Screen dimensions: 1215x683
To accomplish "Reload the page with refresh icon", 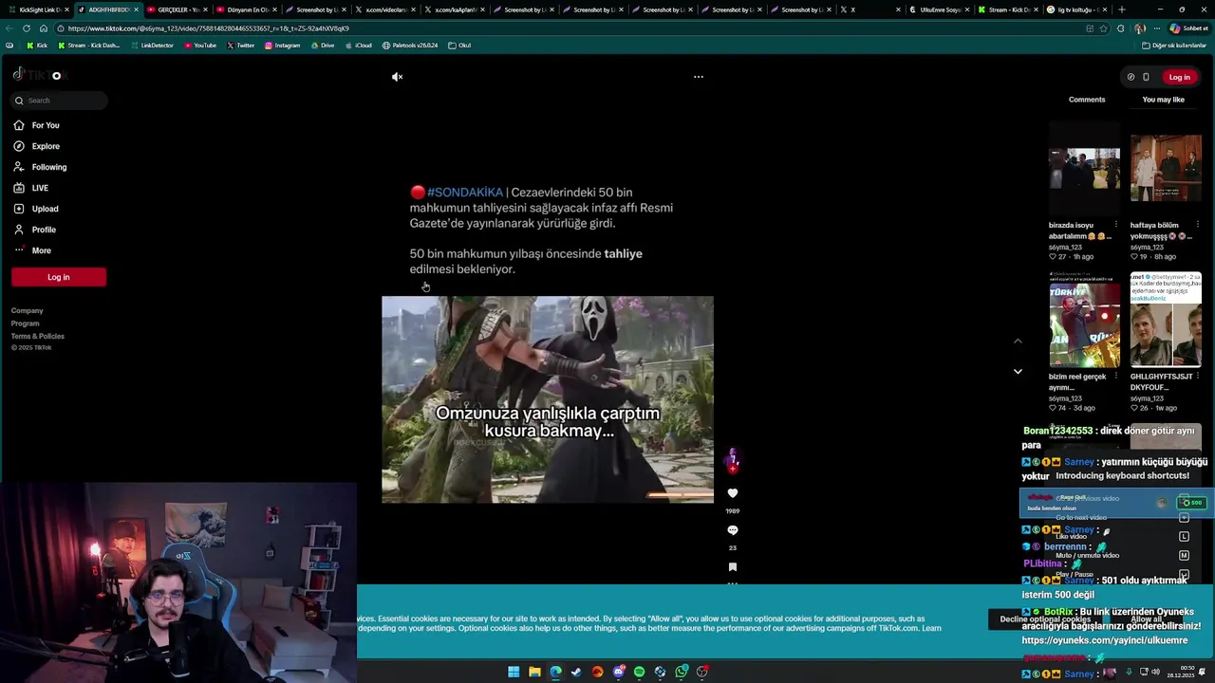I will pyautogui.click(x=27, y=28).
